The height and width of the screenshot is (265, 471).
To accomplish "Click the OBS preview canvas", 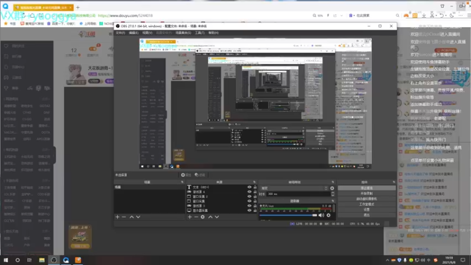I will click(x=256, y=104).
